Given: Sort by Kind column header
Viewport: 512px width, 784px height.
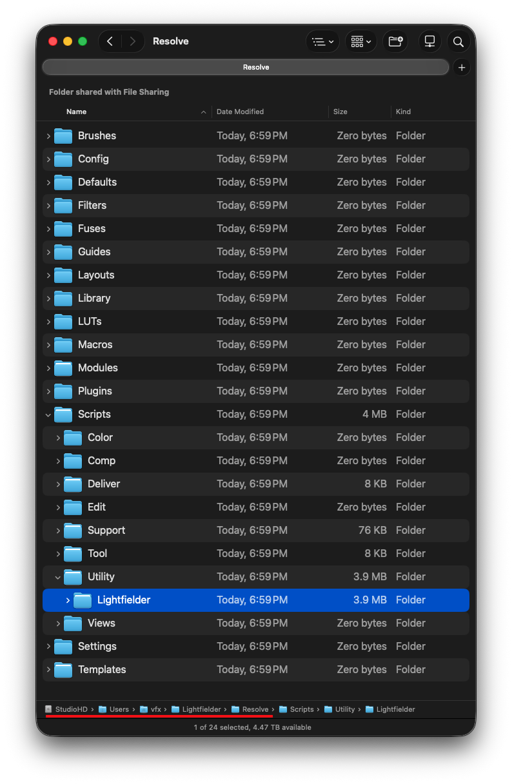Looking at the screenshot, I should [403, 112].
